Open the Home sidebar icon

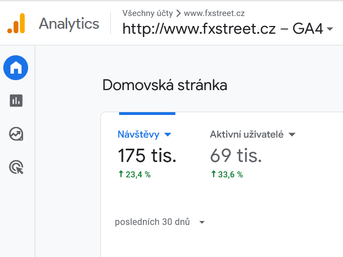click(x=16, y=67)
